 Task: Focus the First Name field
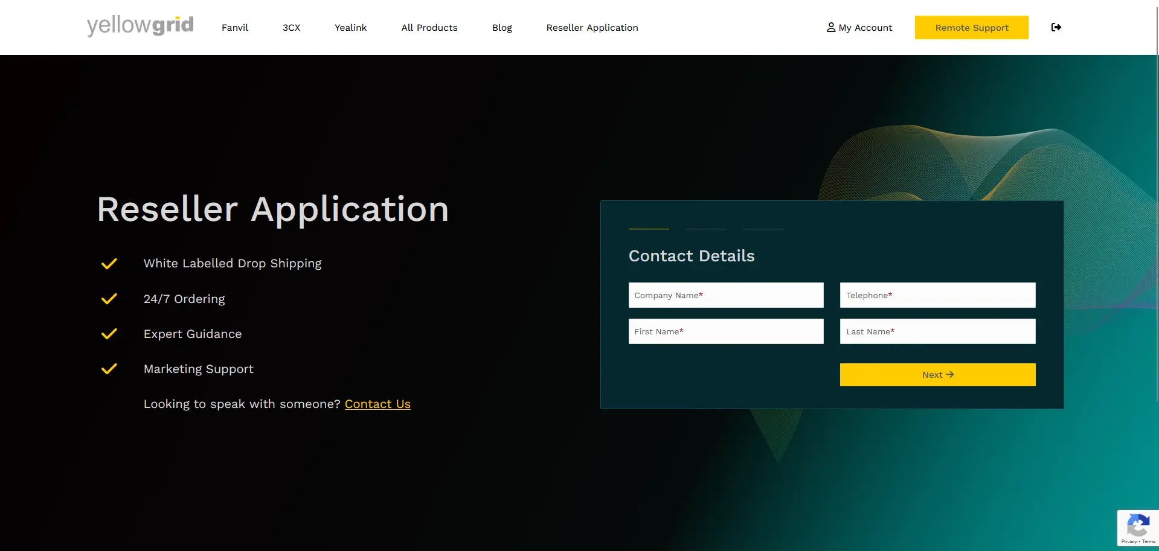click(726, 331)
